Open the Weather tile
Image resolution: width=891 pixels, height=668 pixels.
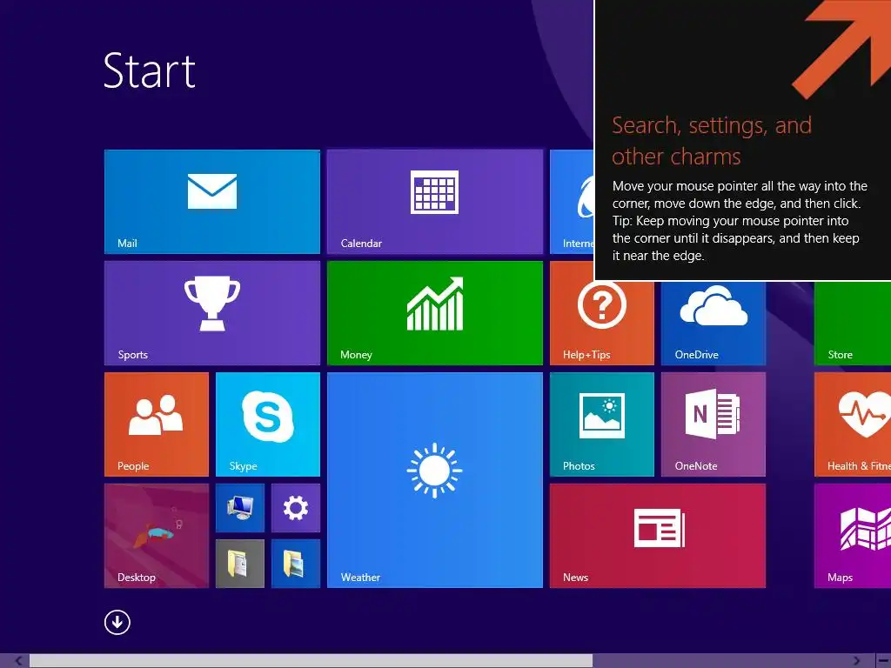[435, 480]
